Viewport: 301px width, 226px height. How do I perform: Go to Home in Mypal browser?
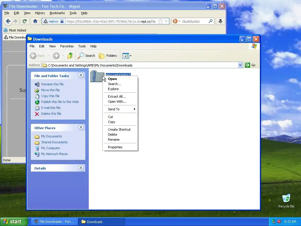tap(35, 21)
